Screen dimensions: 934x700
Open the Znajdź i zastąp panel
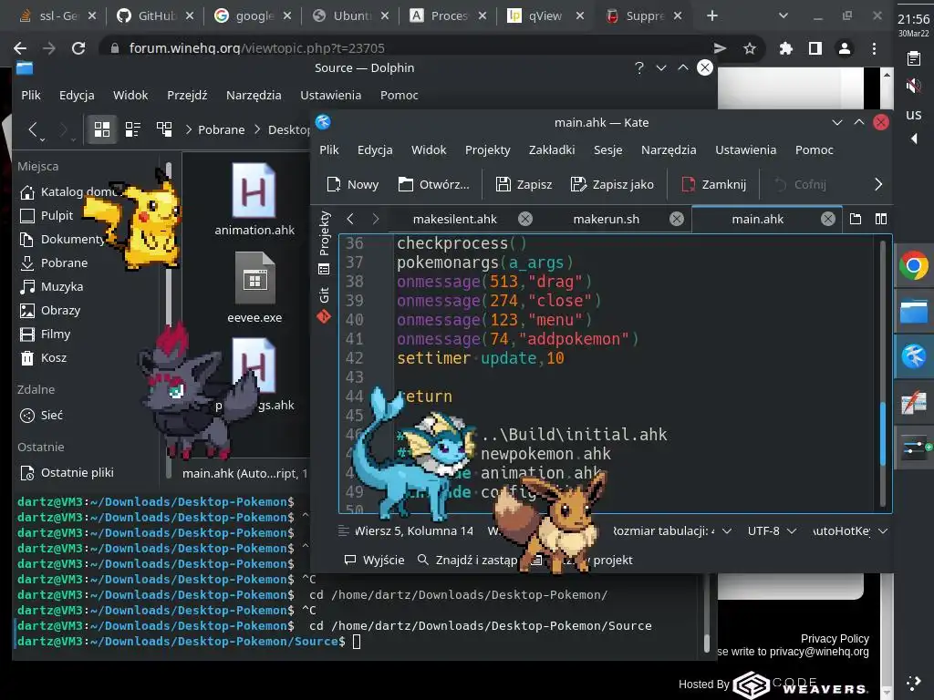pyautogui.click(x=468, y=561)
